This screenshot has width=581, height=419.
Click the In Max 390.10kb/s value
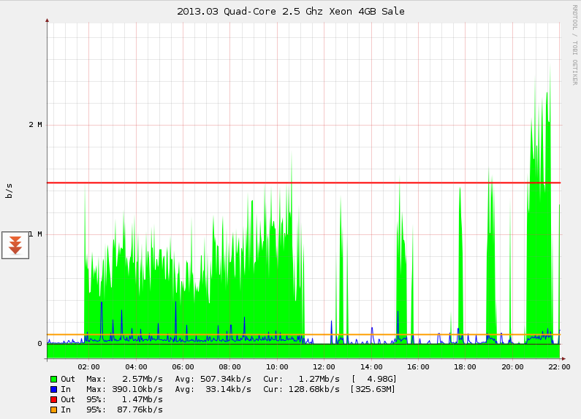click(x=137, y=389)
